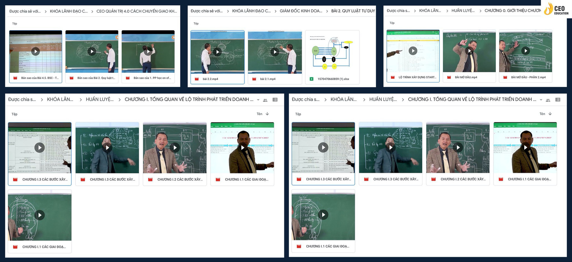The height and width of the screenshot is (262, 572).
Task: Click shared-people icon in bottom-right panel
Action: [548, 100]
